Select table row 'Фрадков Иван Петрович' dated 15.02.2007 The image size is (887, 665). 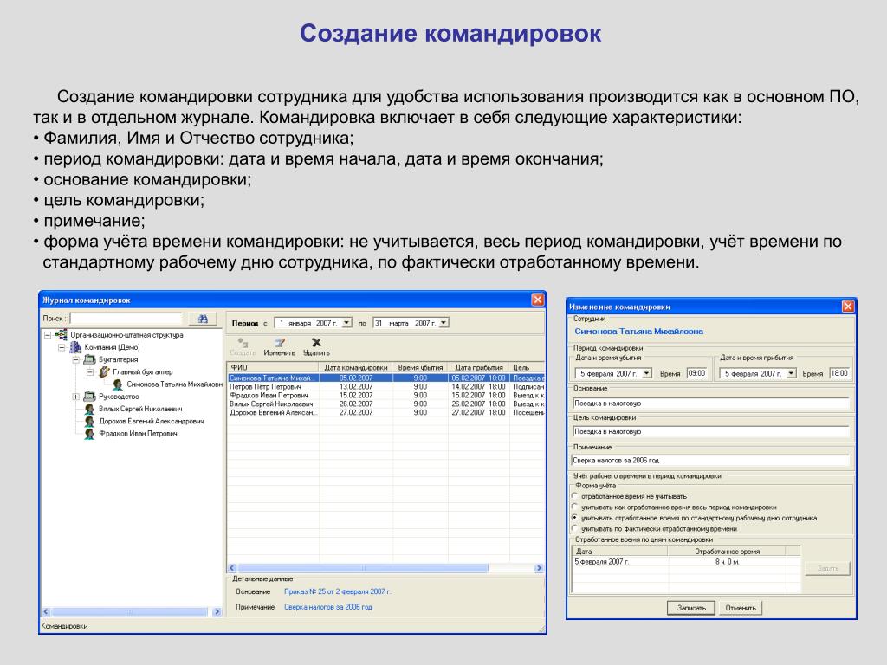(x=385, y=395)
